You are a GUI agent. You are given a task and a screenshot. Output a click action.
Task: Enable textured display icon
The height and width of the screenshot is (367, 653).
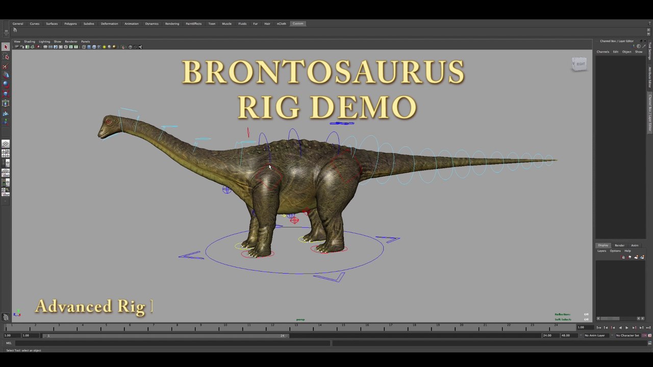(x=99, y=47)
